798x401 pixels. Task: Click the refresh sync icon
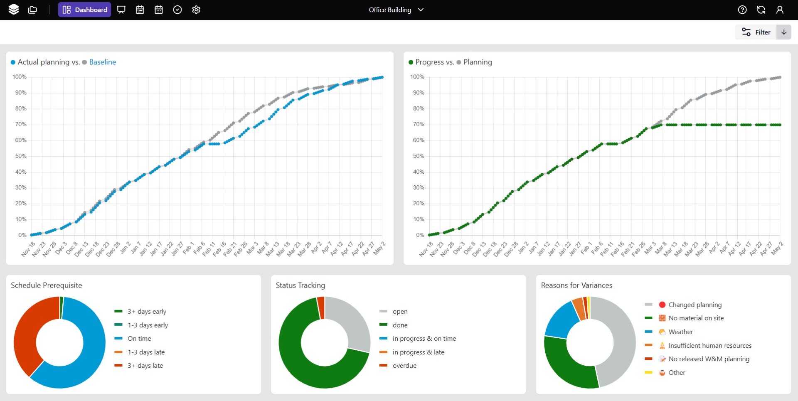point(761,10)
